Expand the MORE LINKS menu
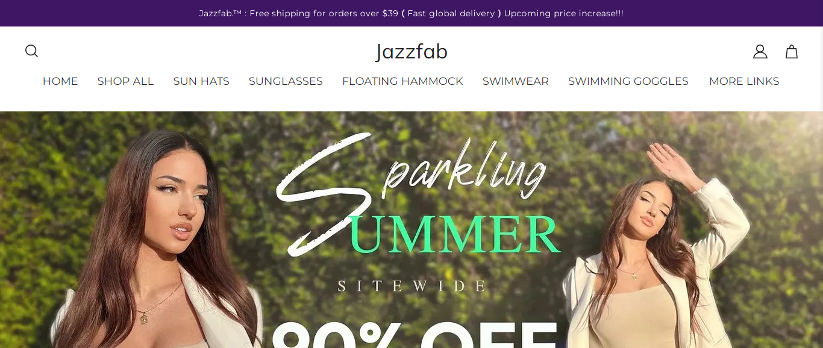This screenshot has width=823, height=348. click(744, 81)
